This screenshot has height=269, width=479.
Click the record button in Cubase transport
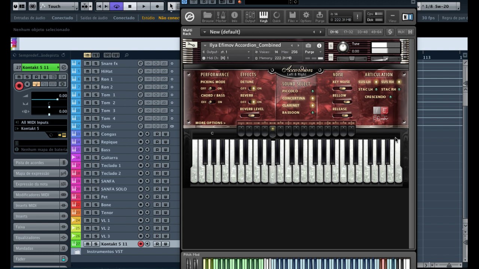point(158,6)
